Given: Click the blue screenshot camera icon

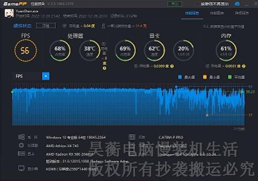Looking at the screenshot, I should pyautogui.click(x=237, y=4).
